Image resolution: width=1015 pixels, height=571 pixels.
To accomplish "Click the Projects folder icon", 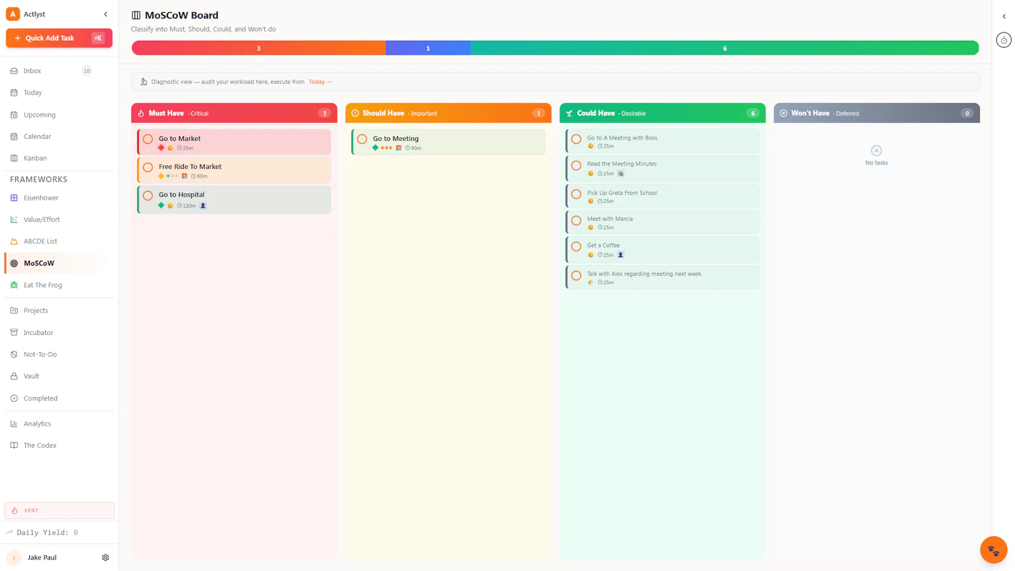I will point(14,310).
